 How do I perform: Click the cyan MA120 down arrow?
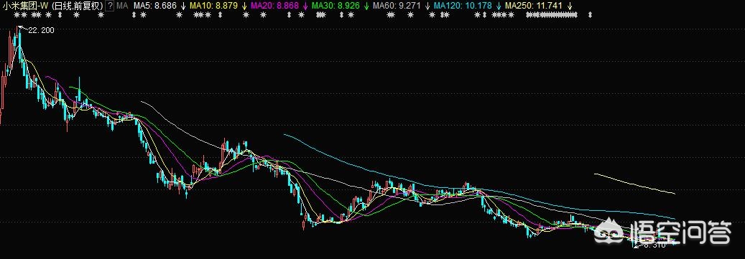pyautogui.click(x=499, y=6)
